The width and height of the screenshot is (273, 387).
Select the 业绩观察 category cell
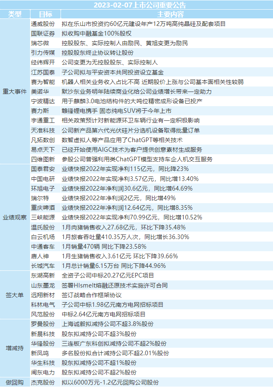(x=15, y=217)
